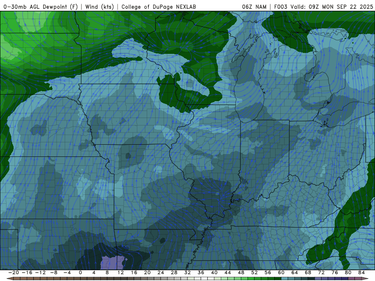Click the 56 value on the color scale
This screenshot has width=375, height=281.
click(268, 273)
